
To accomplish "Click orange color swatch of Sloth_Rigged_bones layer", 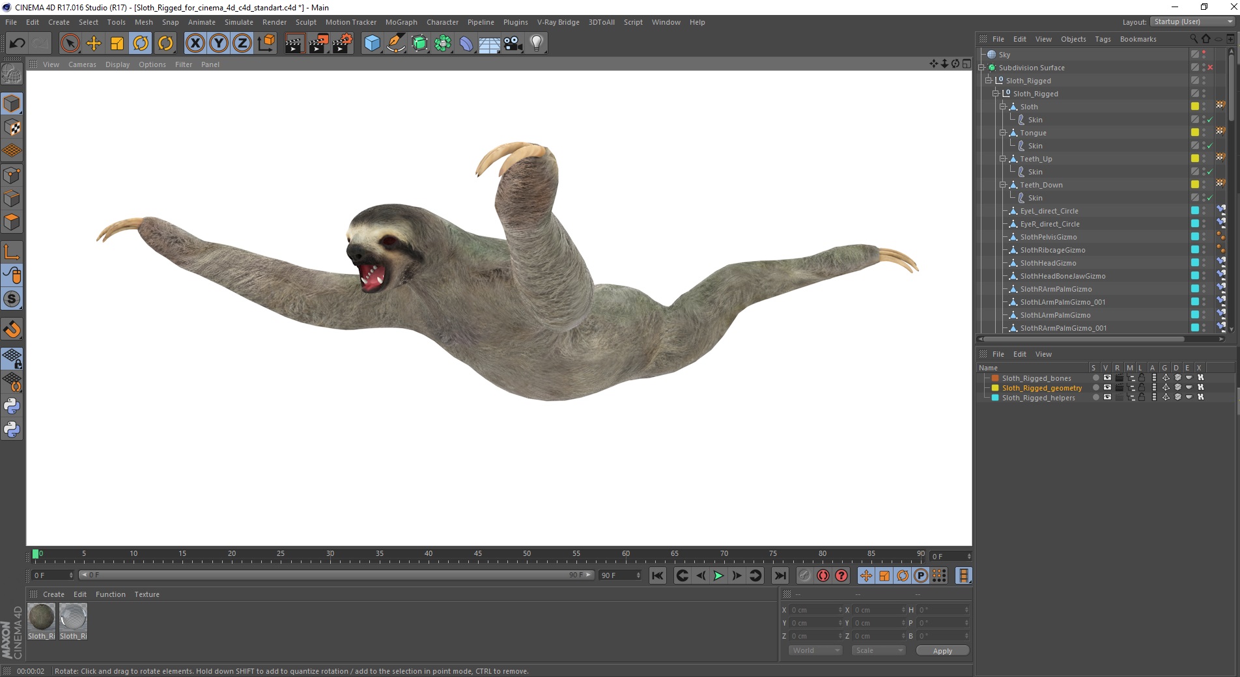I will click(x=995, y=378).
